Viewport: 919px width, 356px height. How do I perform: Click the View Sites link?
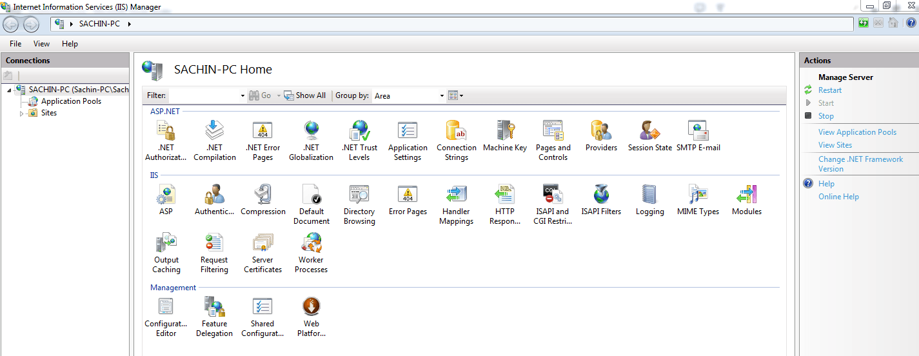835,145
